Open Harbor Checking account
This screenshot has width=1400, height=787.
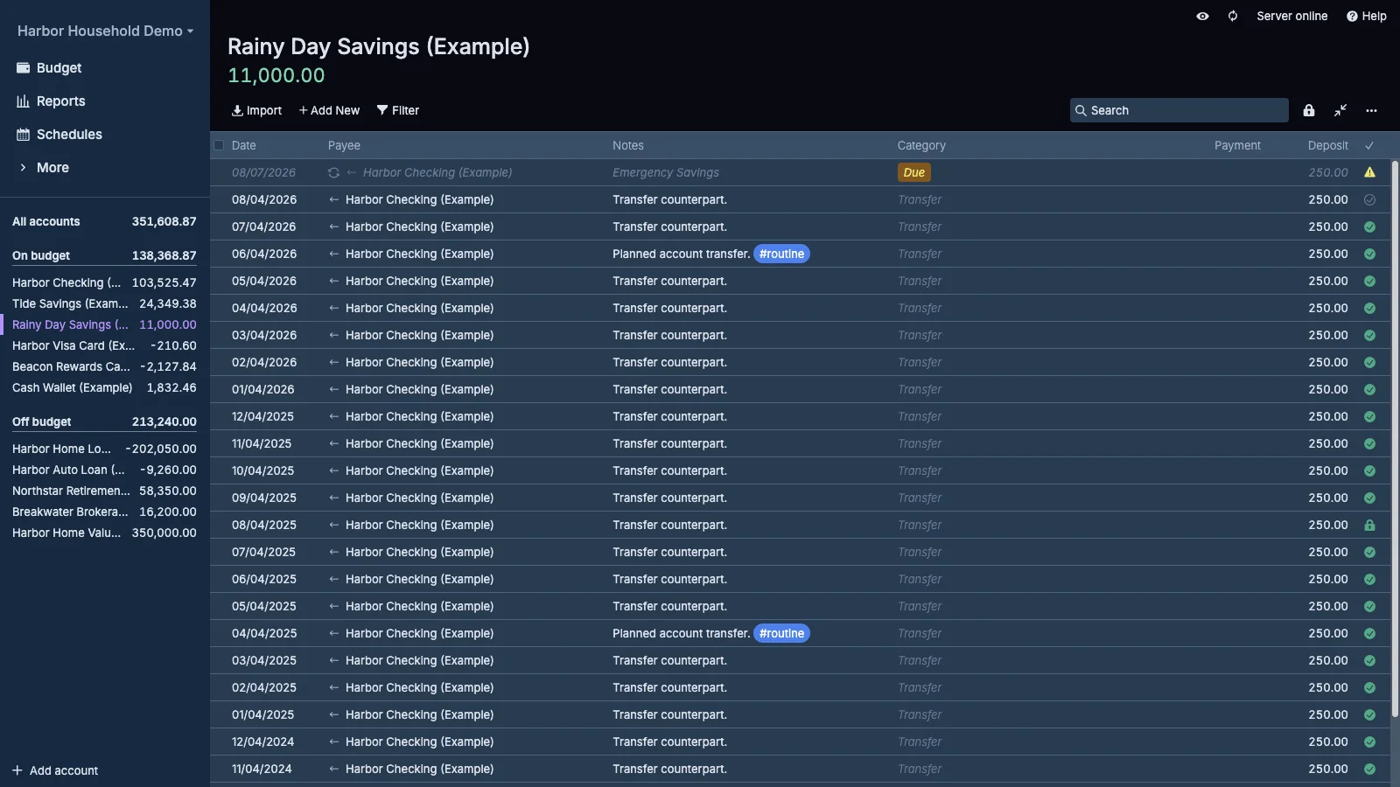[104, 282]
